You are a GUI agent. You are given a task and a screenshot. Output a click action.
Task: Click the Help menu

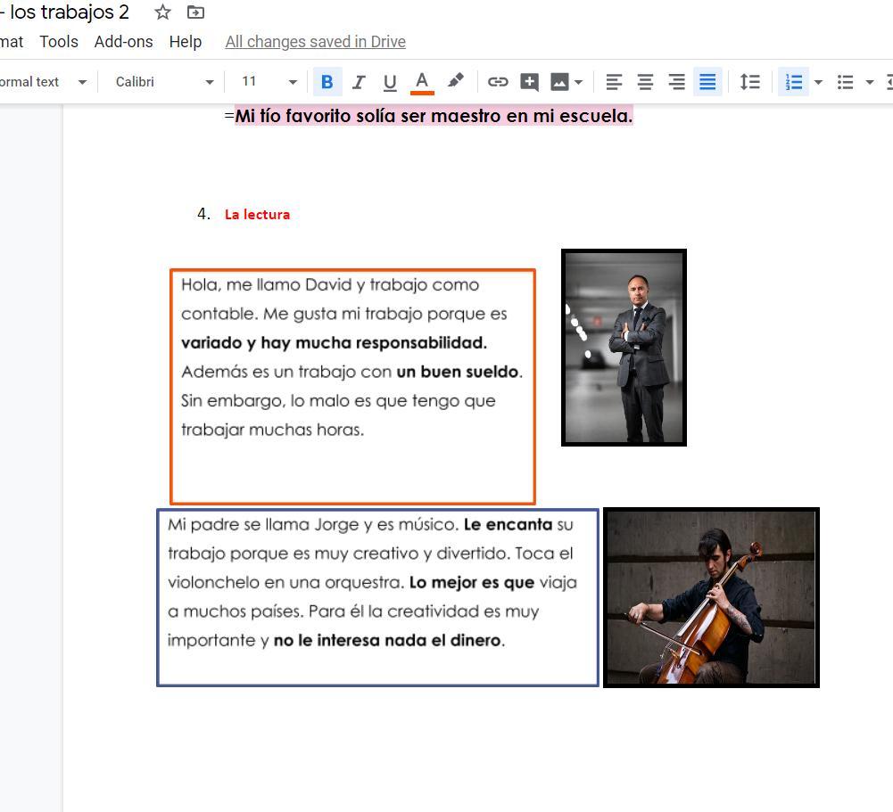(x=186, y=42)
